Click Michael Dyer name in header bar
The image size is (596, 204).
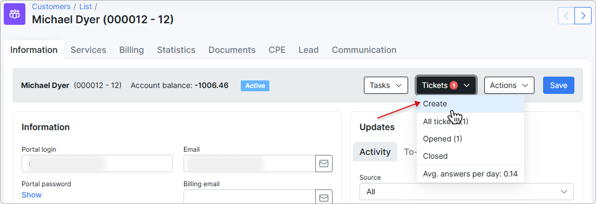point(45,85)
